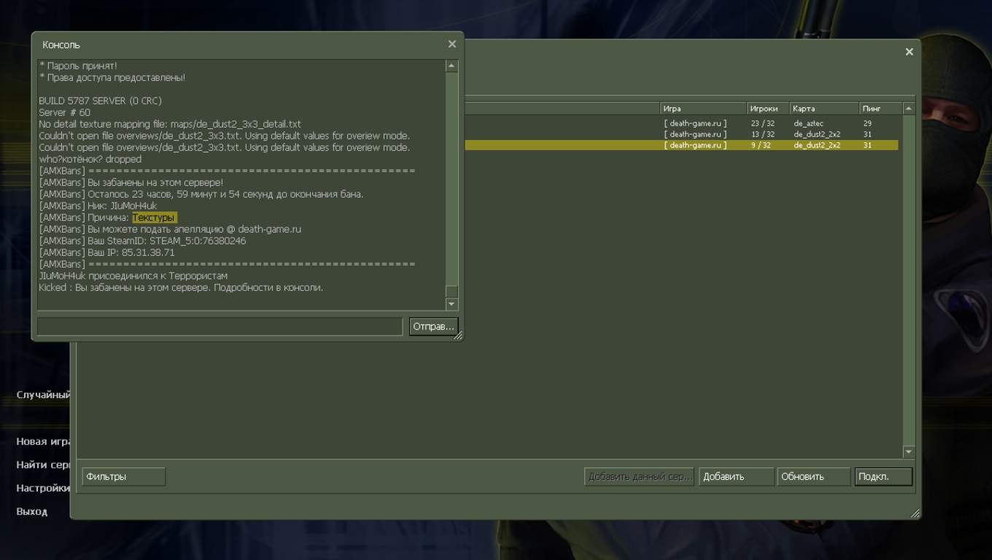Open Настройки from the main menu
The height and width of the screenshot is (560, 992).
tap(43, 488)
